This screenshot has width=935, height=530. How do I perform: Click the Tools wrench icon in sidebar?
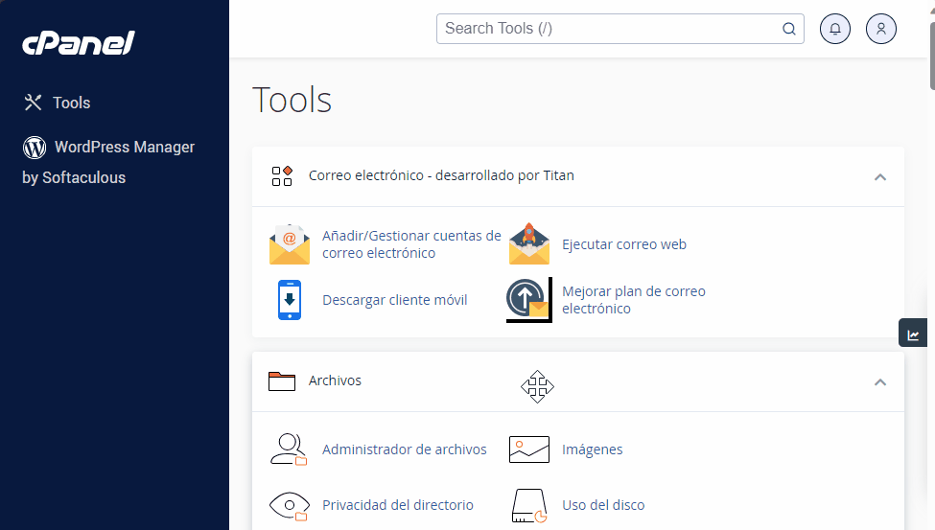pyautogui.click(x=33, y=103)
